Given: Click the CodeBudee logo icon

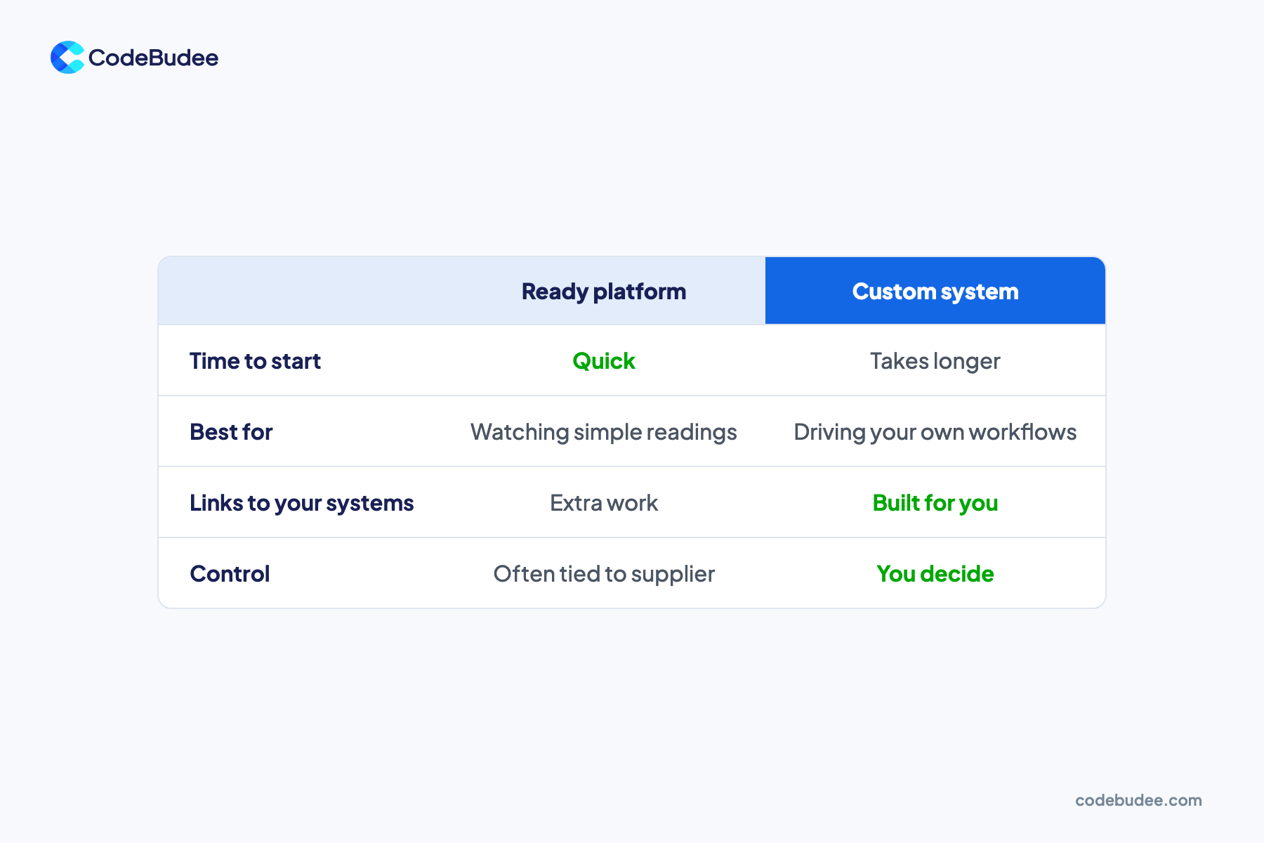Looking at the screenshot, I should pos(67,58).
